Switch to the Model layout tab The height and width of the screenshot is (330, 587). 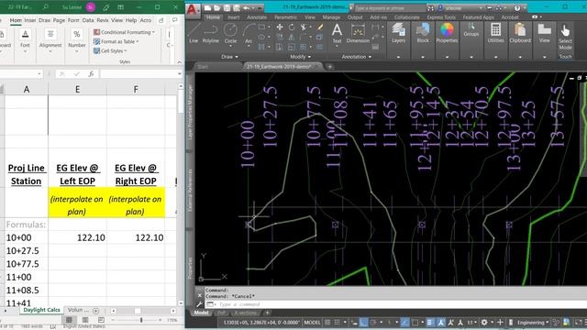[x=201, y=313]
